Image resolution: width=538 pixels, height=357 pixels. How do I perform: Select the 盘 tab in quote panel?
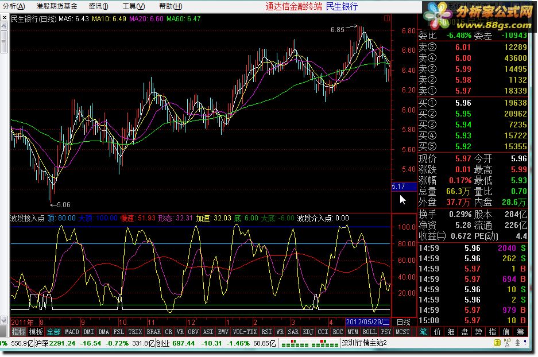(465, 332)
